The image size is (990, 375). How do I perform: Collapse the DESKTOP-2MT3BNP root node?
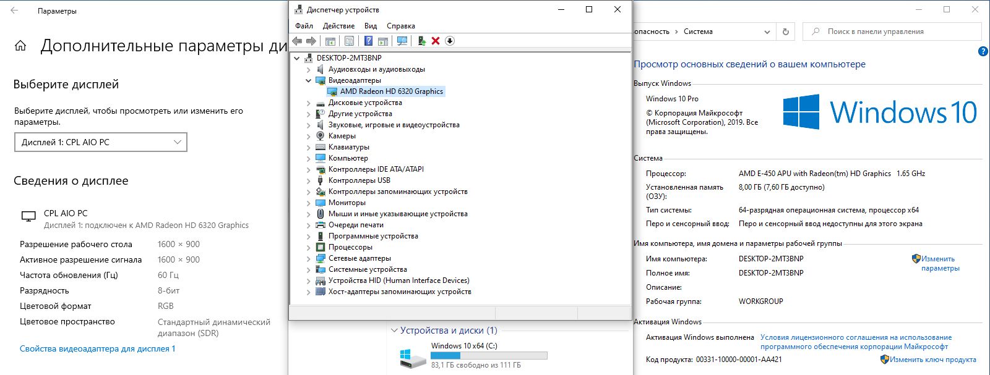(x=297, y=58)
